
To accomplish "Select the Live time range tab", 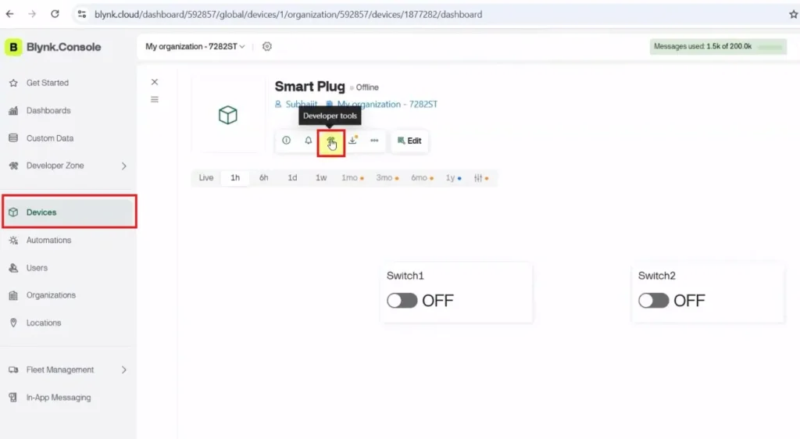I will pos(206,178).
